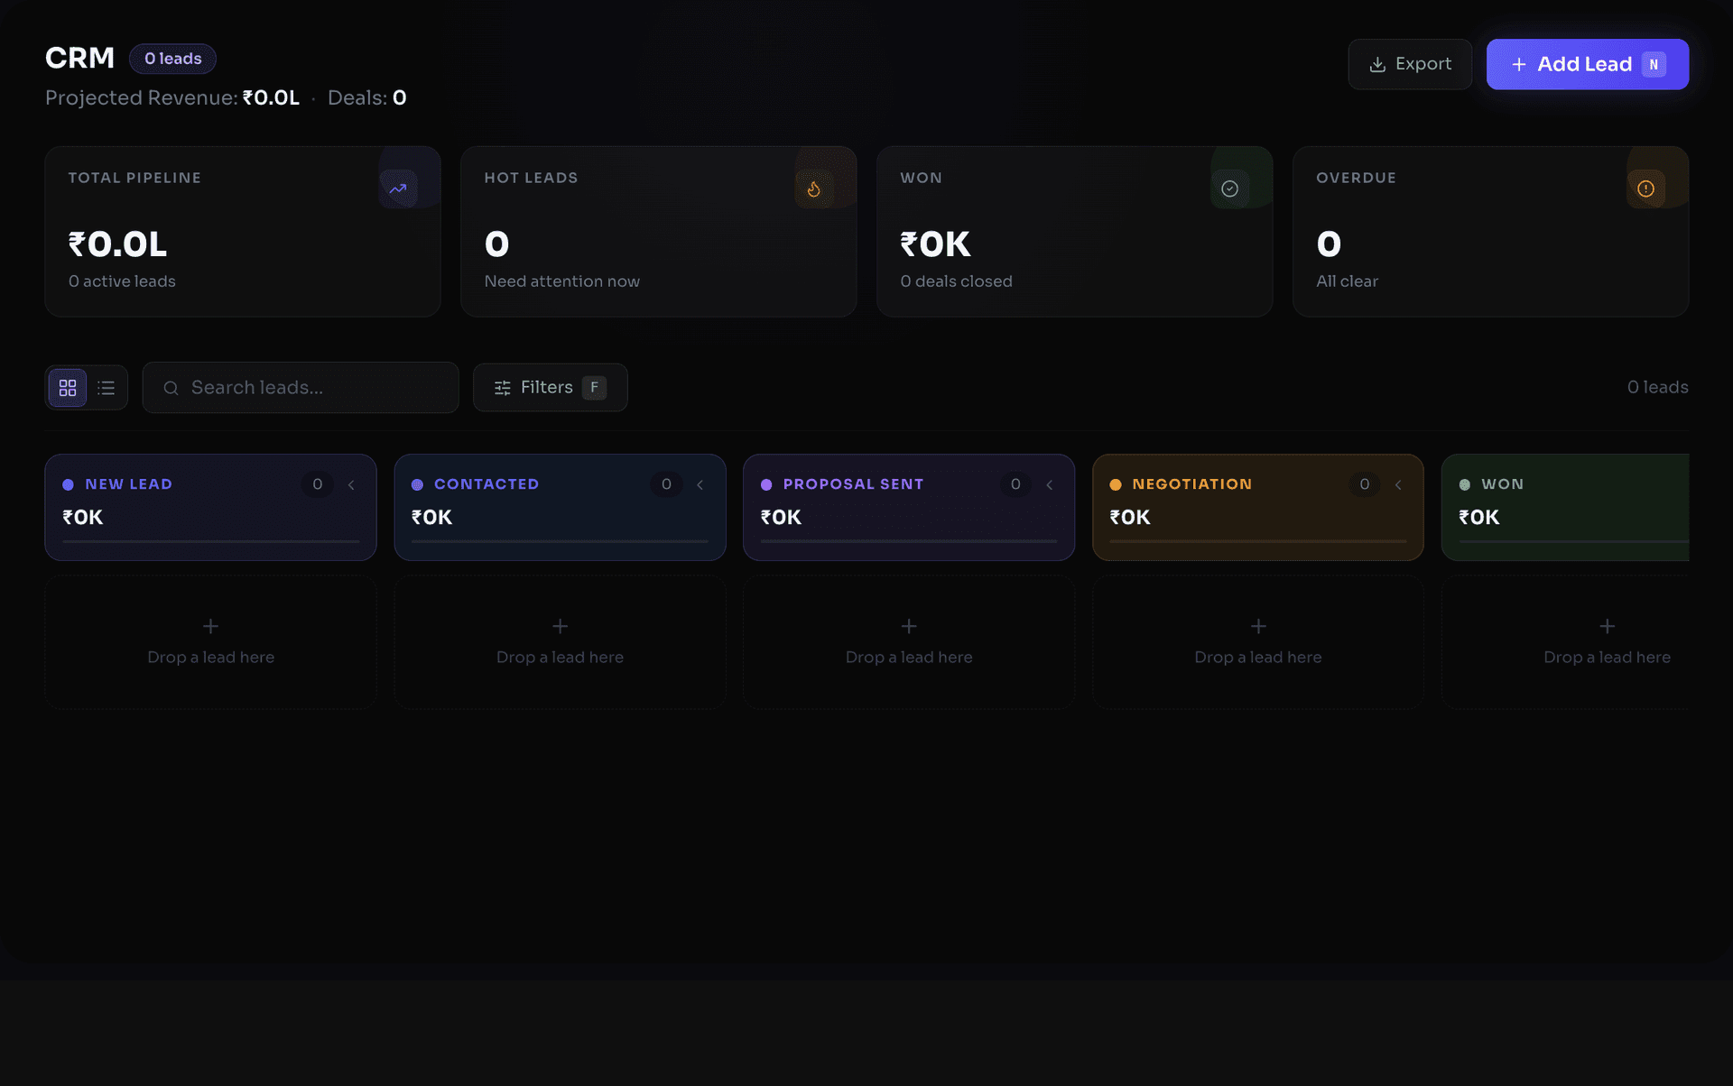Click the plus icon in Negotiation drop zone

(x=1258, y=626)
